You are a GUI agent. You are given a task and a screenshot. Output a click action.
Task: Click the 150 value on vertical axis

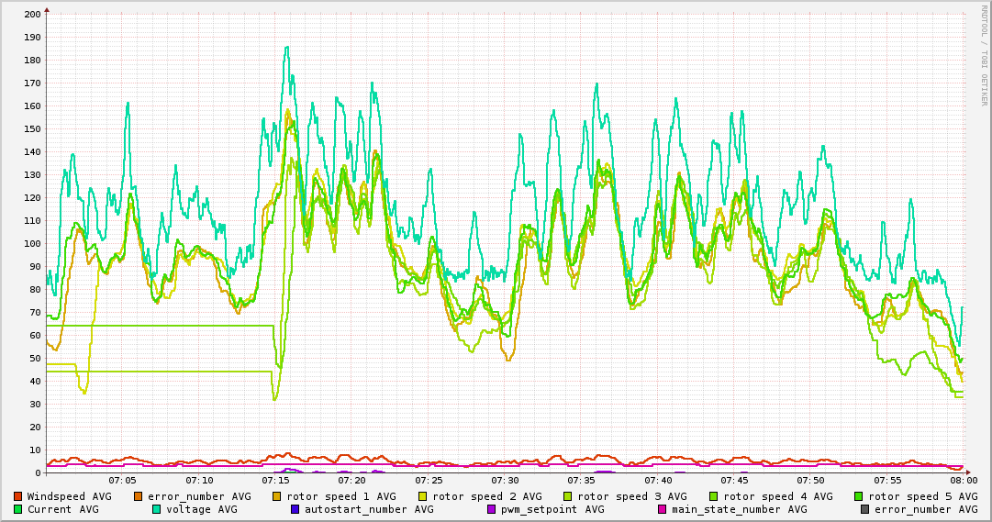click(x=31, y=129)
